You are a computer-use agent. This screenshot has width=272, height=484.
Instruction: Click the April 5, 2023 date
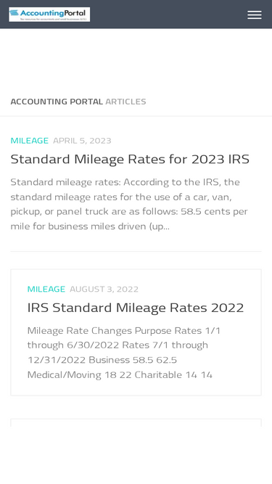pyautogui.click(x=82, y=141)
